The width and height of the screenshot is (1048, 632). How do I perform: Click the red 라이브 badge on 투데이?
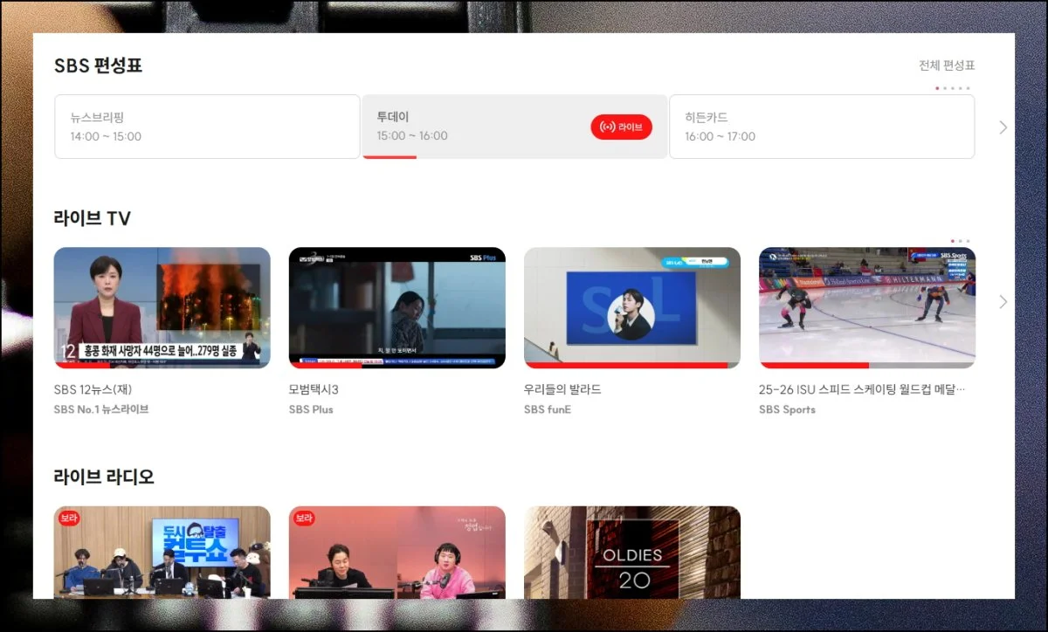click(622, 127)
